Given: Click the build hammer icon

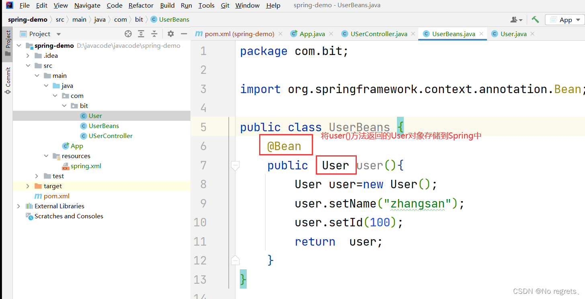Looking at the screenshot, I should (x=535, y=19).
